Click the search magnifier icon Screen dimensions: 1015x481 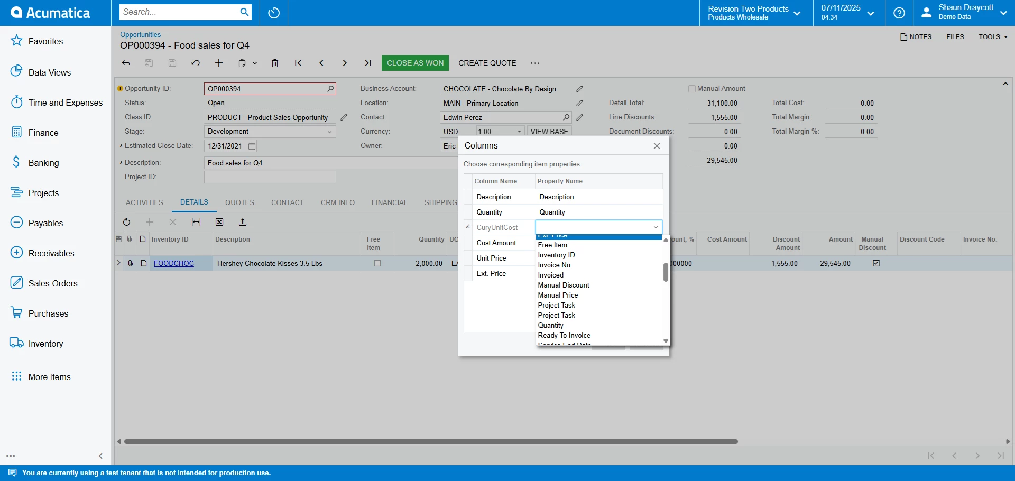click(244, 12)
